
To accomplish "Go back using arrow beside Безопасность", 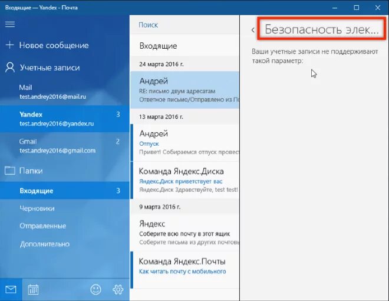I will [253, 30].
